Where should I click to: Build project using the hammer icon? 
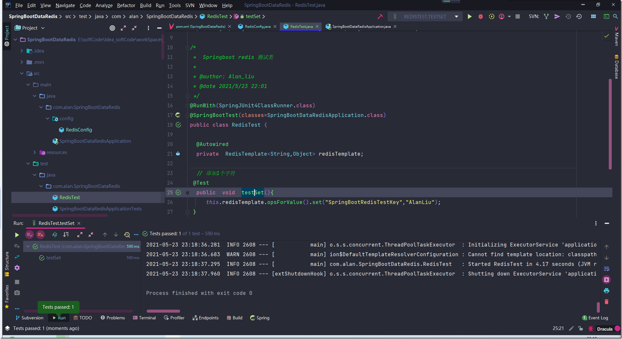pos(380,16)
